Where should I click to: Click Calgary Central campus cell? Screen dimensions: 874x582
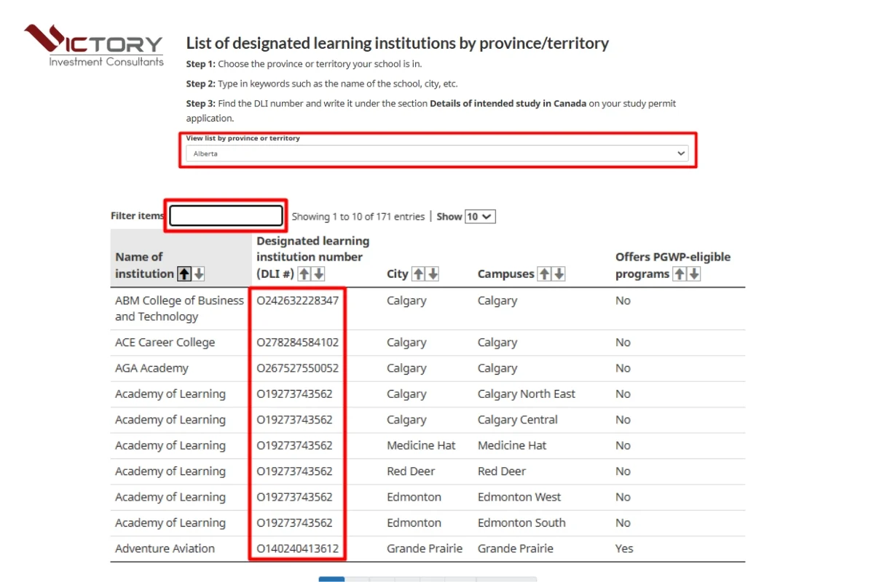pos(518,420)
